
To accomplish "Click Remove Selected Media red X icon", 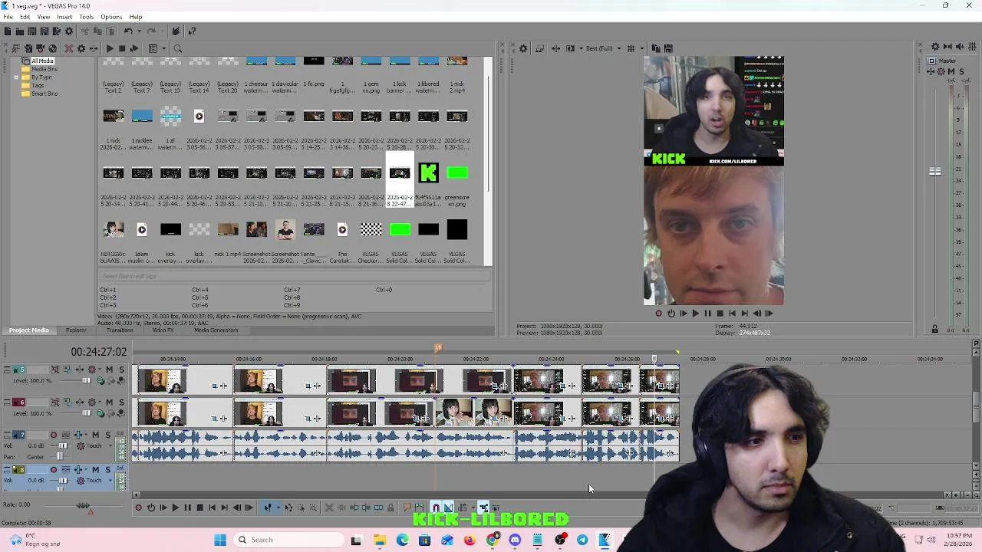I will [x=69, y=48].
